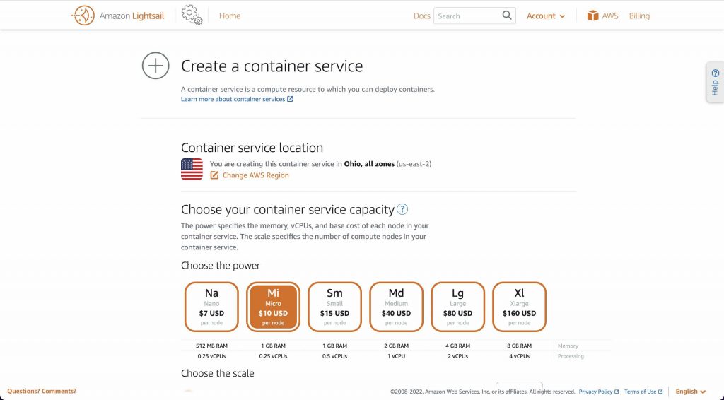Screen dimensions: 724x400
Task: Select the Xlarge $160 USD power option
Action: 520,307
